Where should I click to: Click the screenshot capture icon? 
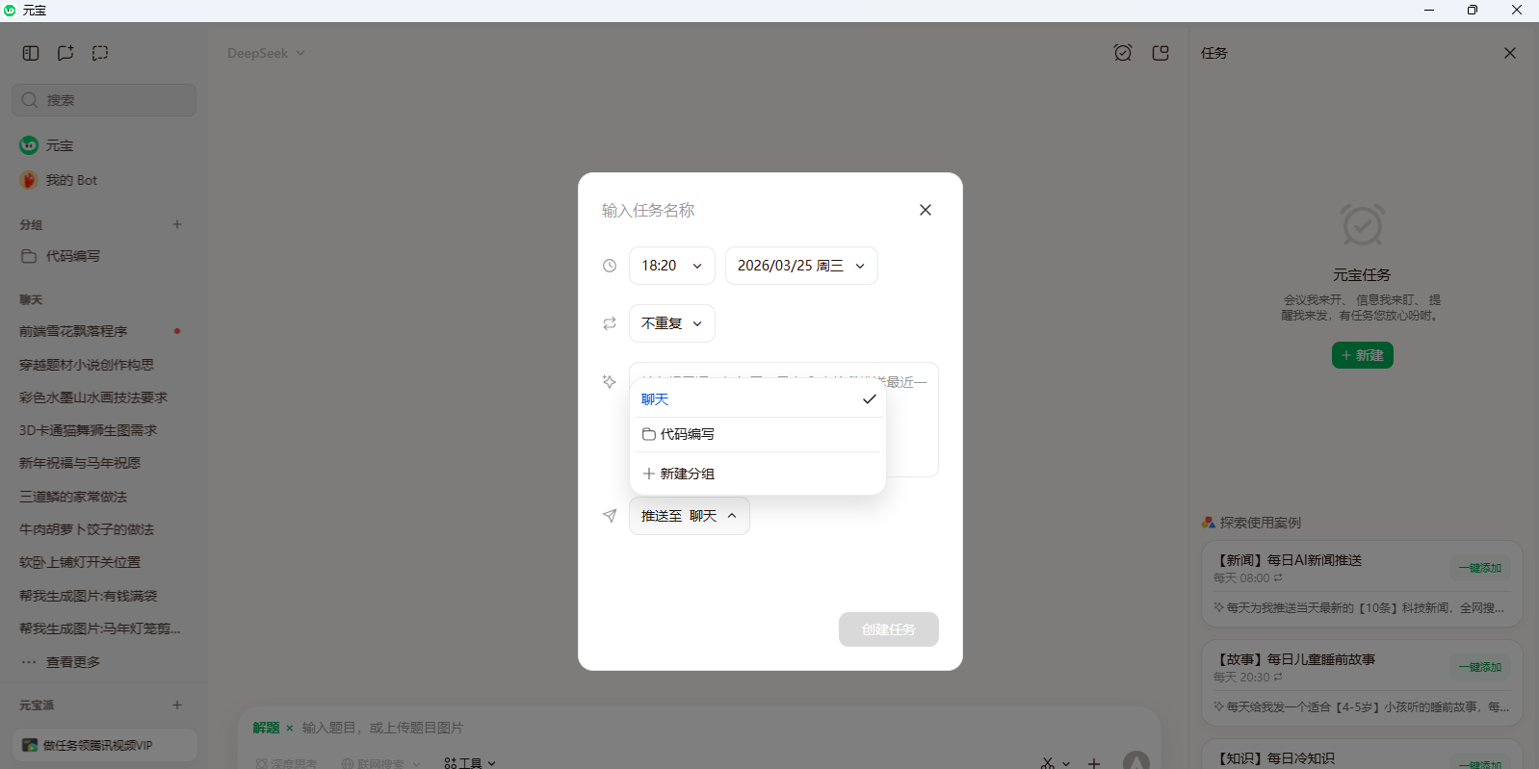coord(100,53)
